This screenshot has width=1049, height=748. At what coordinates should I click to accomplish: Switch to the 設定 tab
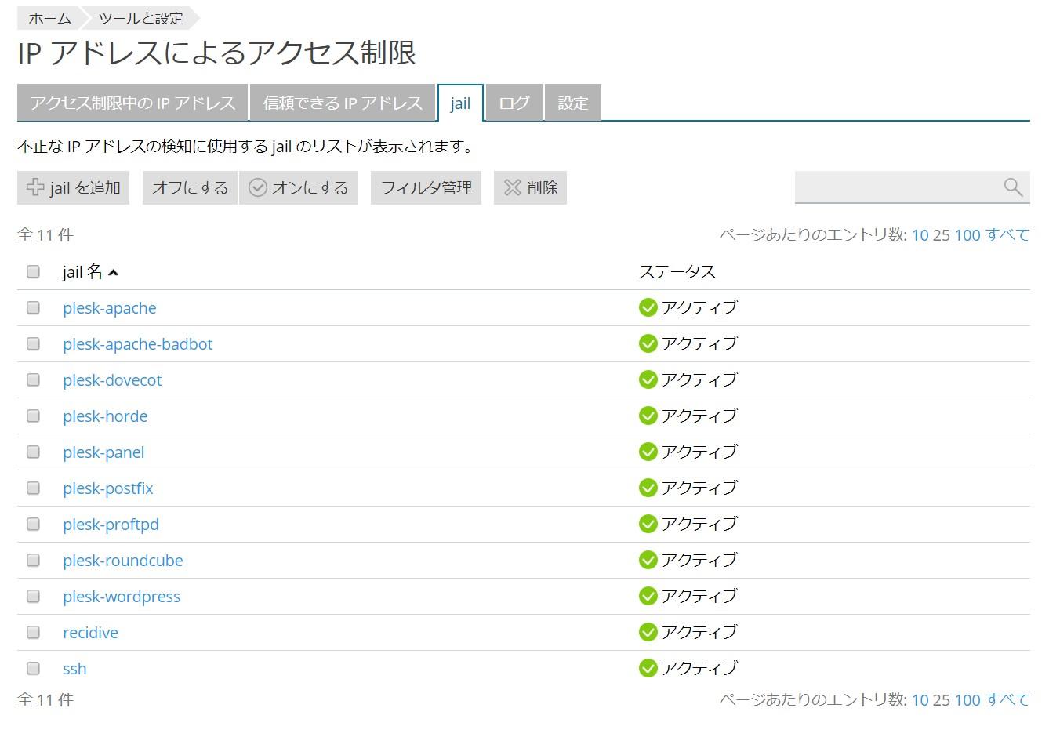point(573,103)
